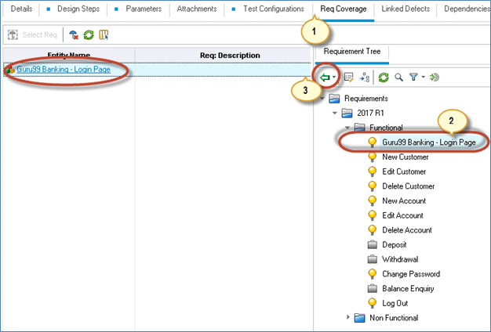Click the magnifier Find icon in tree toolbar
This screenshot has width=491, height=332.
(398, 78)
